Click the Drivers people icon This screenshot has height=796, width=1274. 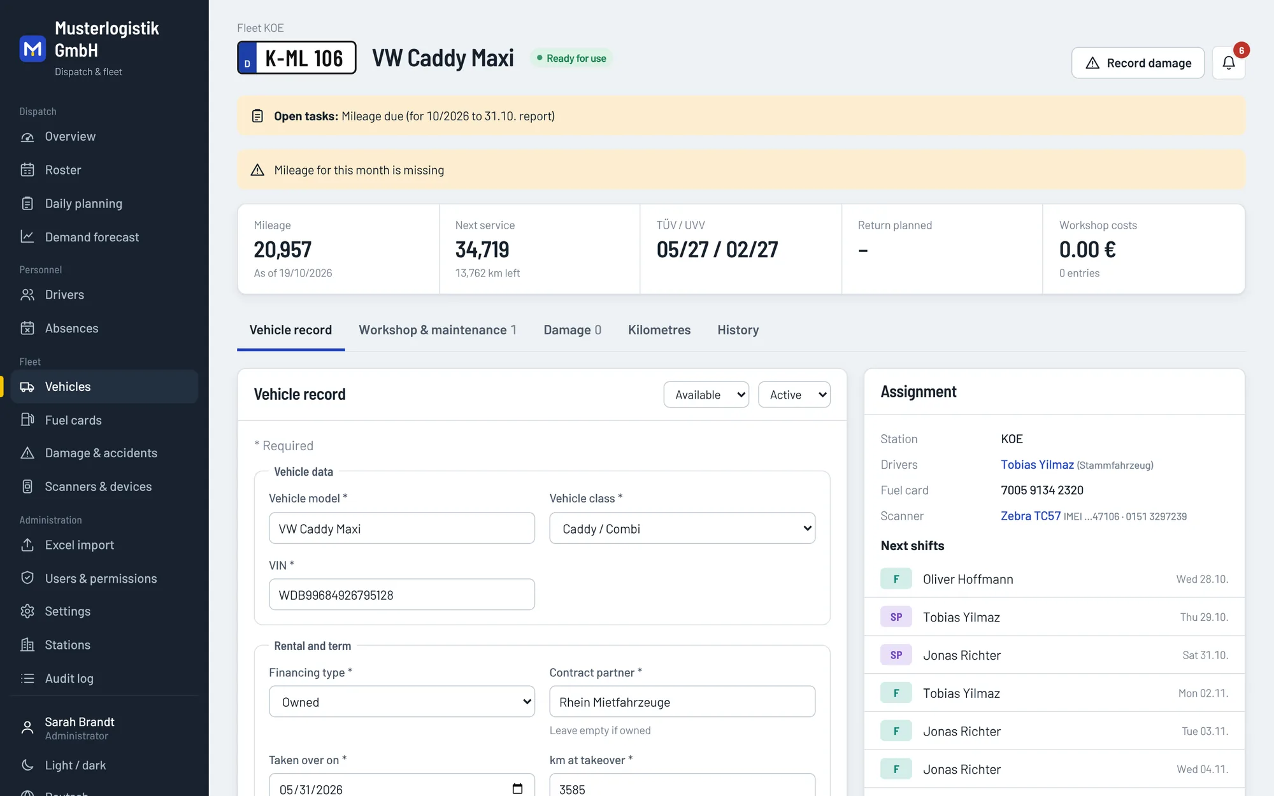[x=27, y=295]
